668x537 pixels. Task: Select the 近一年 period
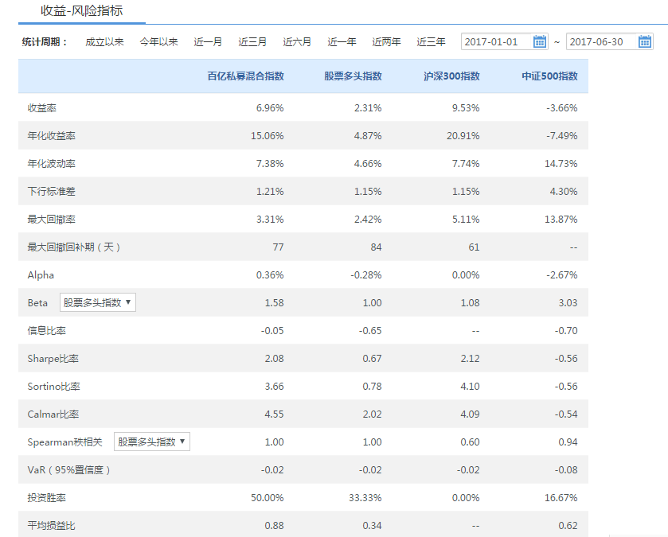pyautogui.click(x=342, y=41)
